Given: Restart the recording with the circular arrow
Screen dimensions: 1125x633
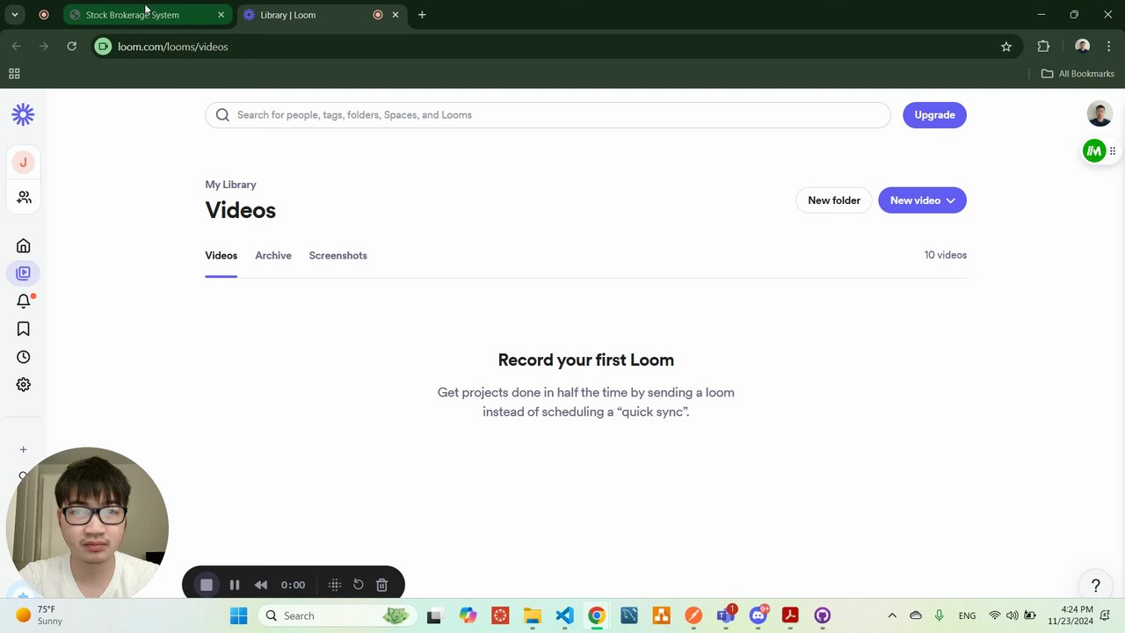Looking at the screenshot, I should click(359, 585).
